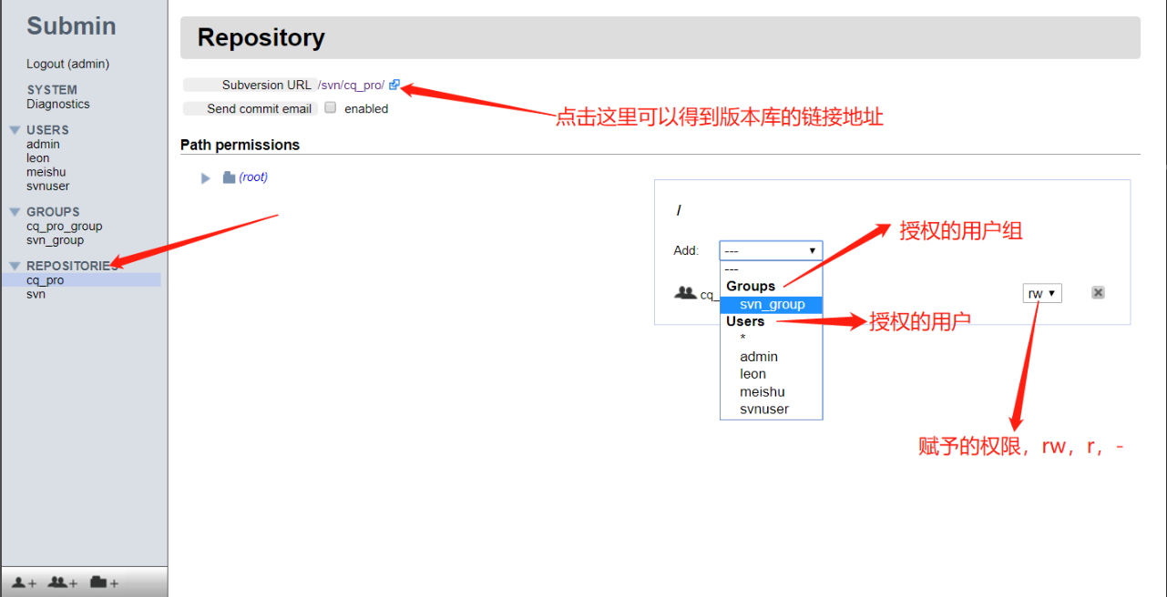
Task: Open the rw permission dropdown
Action: click(1041, 293)
